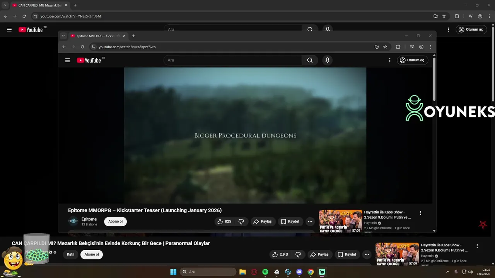
Task: Like the Epitome video showing 825
Action: pyautogui.click(x=224, y=222)
